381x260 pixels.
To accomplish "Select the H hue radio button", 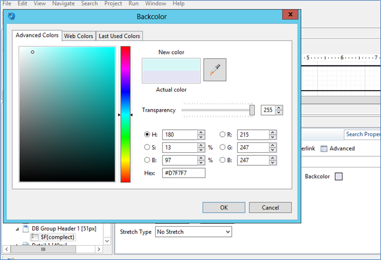I will pyautogui.click(x=147, y=134).
